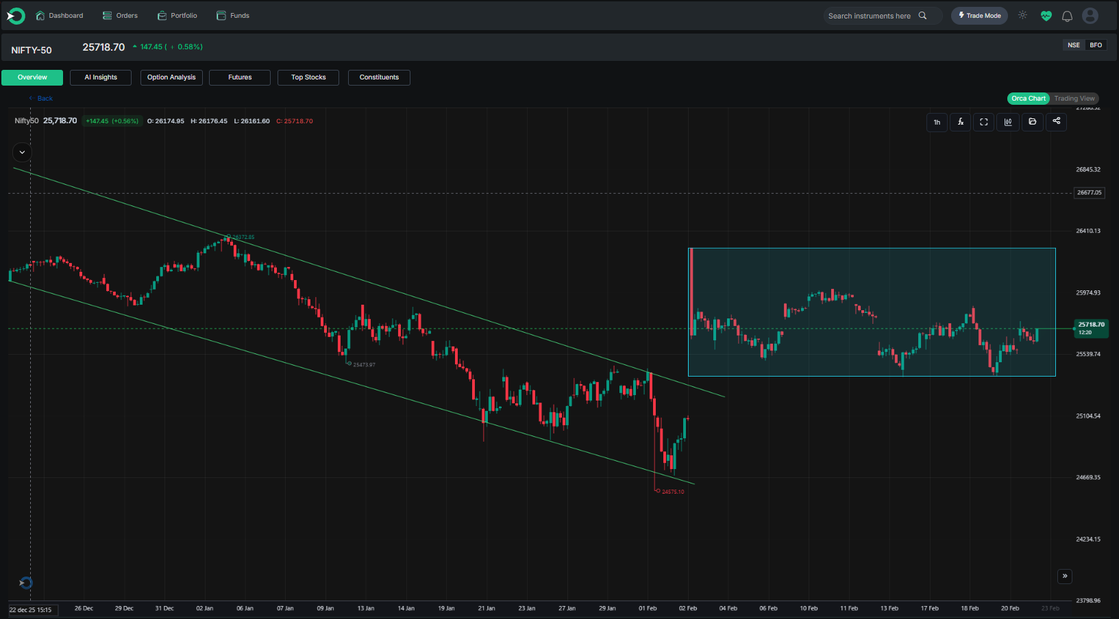Image resolution: width=1119 pixels, height=619 pixels.
Task: Click the 26677.05 price level marker
Action: tap(1089, 193)
